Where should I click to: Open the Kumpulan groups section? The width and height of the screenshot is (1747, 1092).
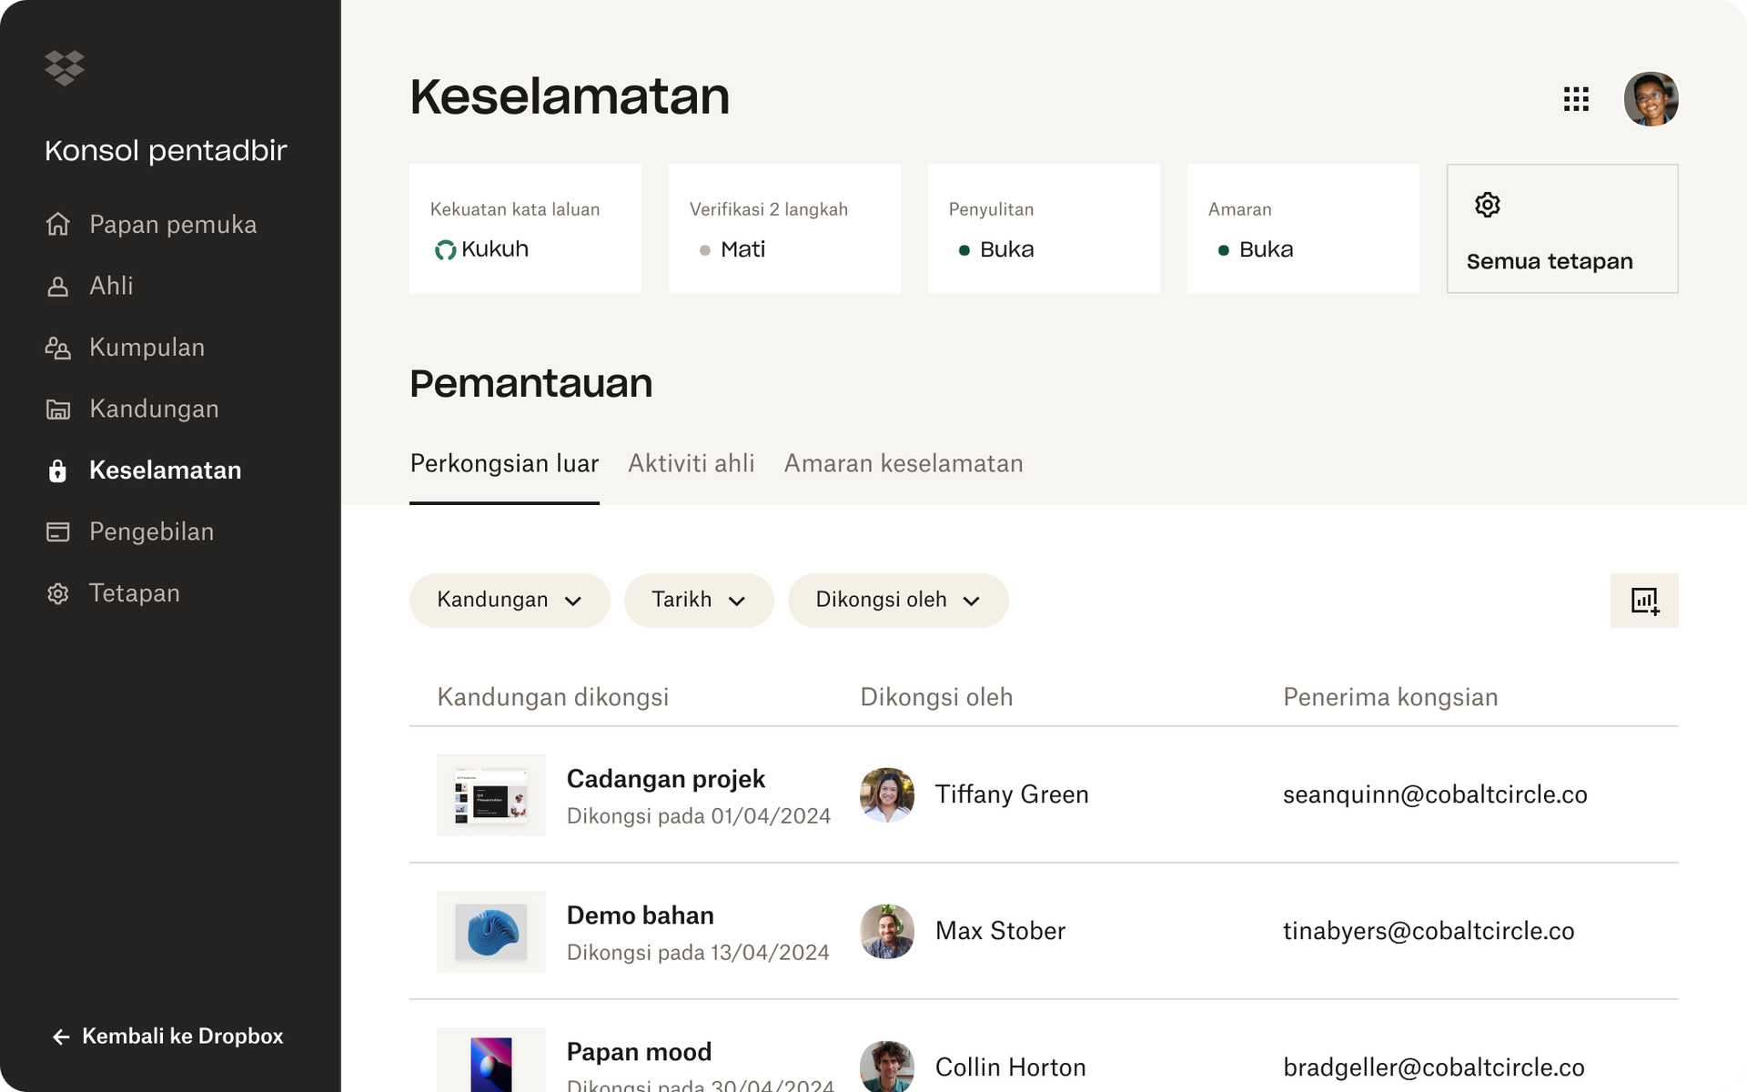pos(58,347)
